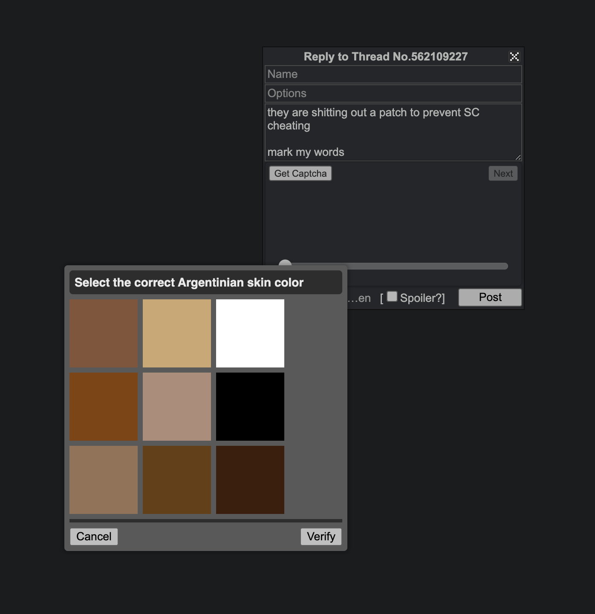The height and width of the screenshot is (614, 595).
Task: Close the Reply to Thread window
Action: (514, 57)
